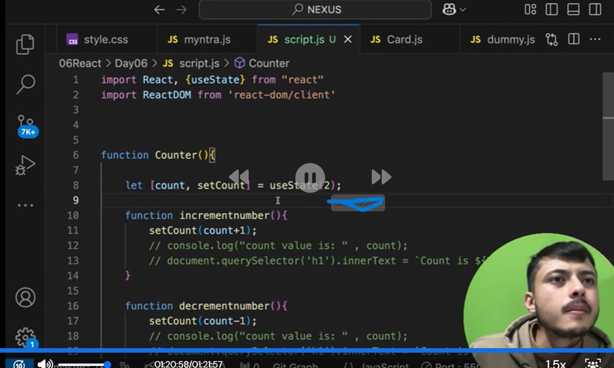The height and width of the screenshot is (368, 614).
Task: Expand the Counter symbol breadcrumb
Action: (x=262, y=63)
